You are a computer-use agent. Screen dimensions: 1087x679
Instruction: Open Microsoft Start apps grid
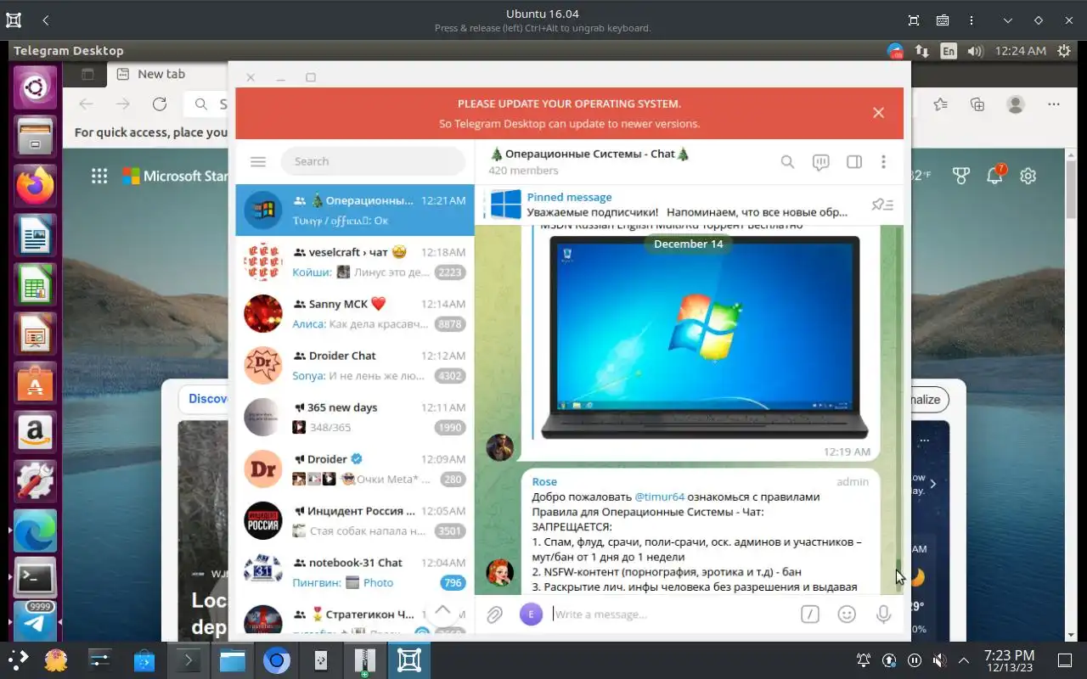pyautogui.click(x=99, y=176)
